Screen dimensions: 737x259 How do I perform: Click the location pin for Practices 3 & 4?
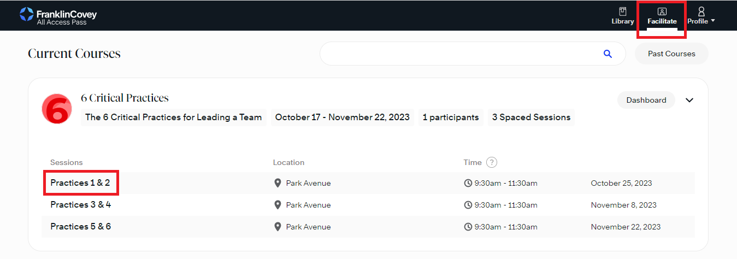click(x=278, y=205)
